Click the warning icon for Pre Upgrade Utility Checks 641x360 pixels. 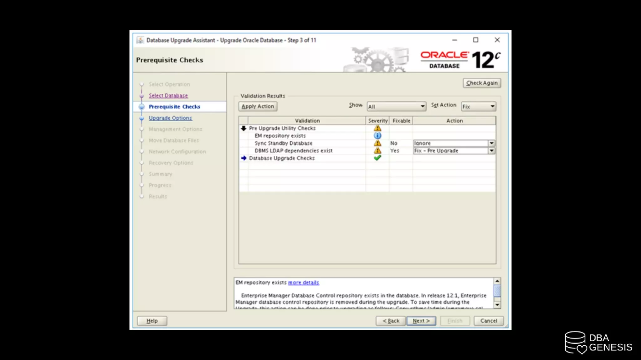[x=377, y=128]
